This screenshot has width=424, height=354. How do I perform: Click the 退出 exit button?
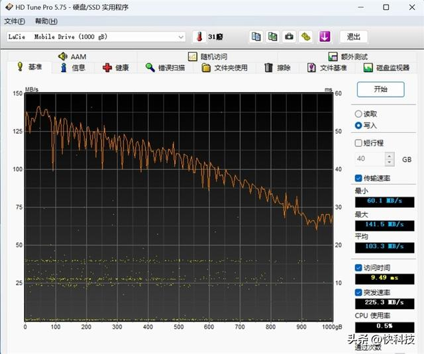pyautogui.click(x=353, y=37)
